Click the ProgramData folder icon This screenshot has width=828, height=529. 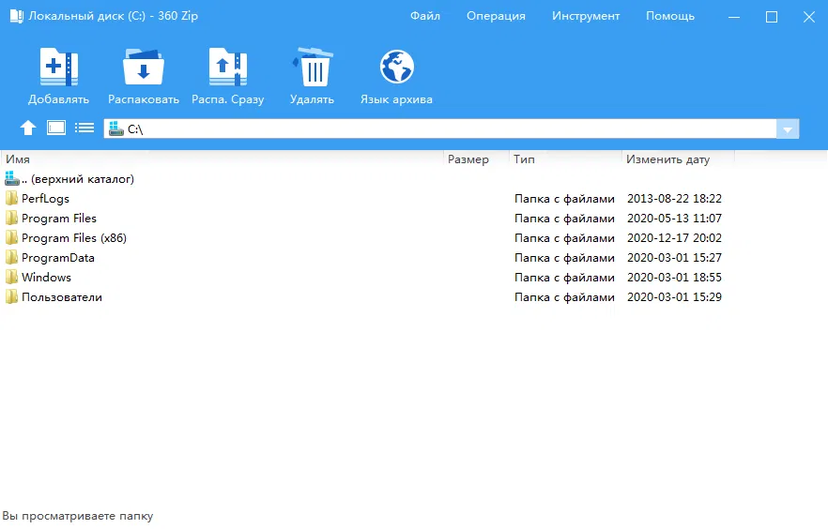(x=11, y=257)
